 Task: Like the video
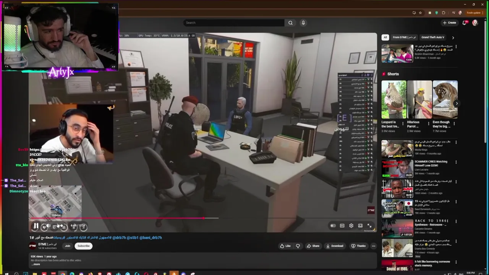pyautogui.click(x=285, y=246)
